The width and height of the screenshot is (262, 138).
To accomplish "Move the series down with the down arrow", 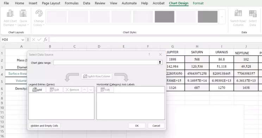I will [91, 90].
